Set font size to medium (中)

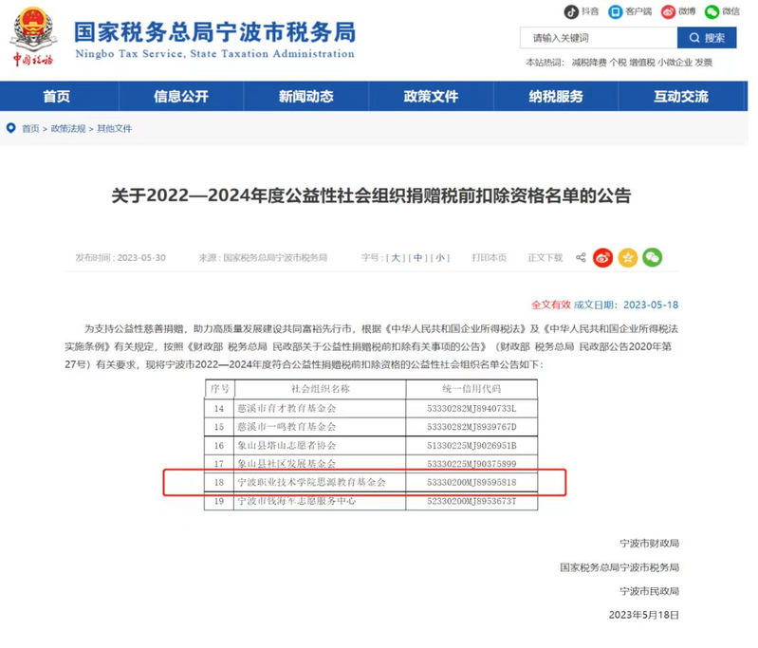point(418,258)
